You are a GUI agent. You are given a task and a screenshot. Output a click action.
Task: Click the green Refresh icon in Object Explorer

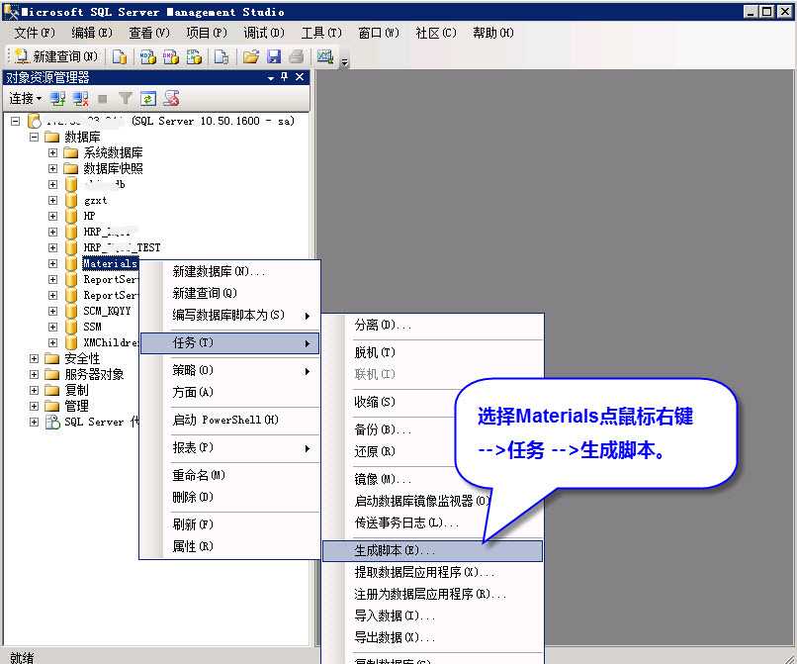point(148,98)
